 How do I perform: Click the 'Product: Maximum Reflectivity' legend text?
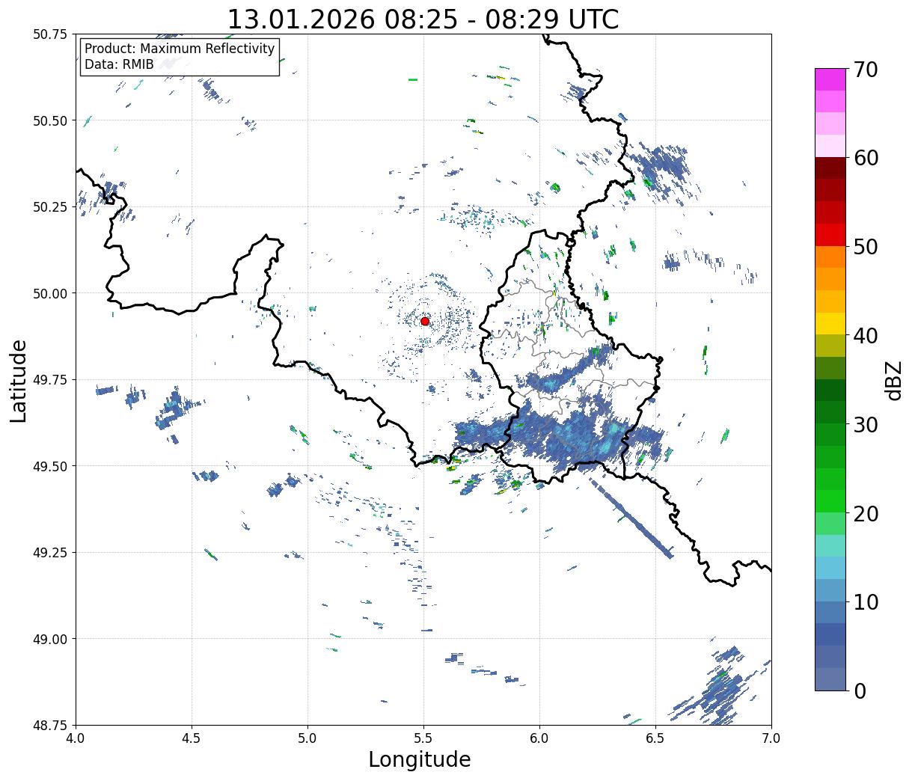pos(180,49)
